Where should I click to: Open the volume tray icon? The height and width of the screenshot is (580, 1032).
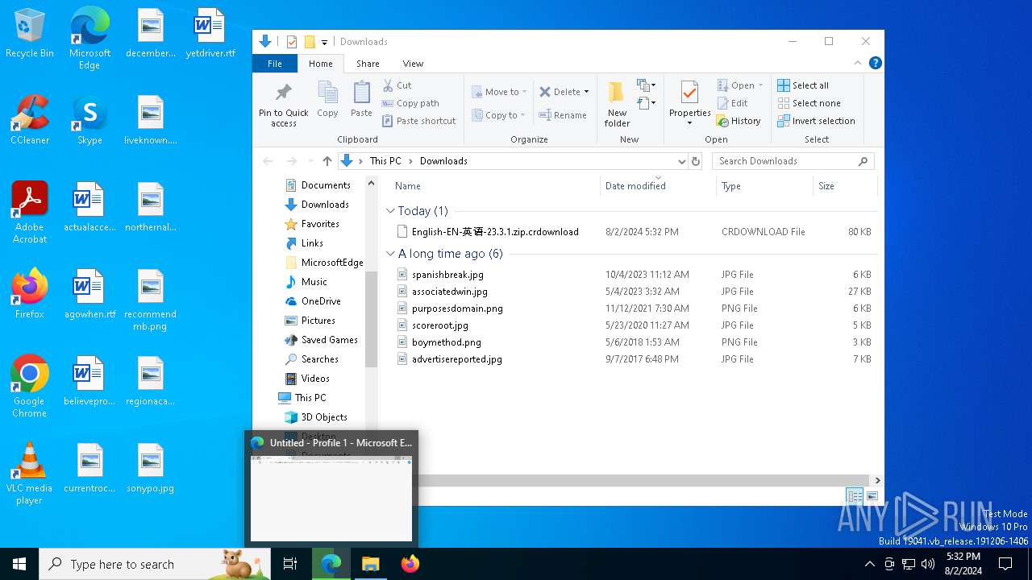928,564
